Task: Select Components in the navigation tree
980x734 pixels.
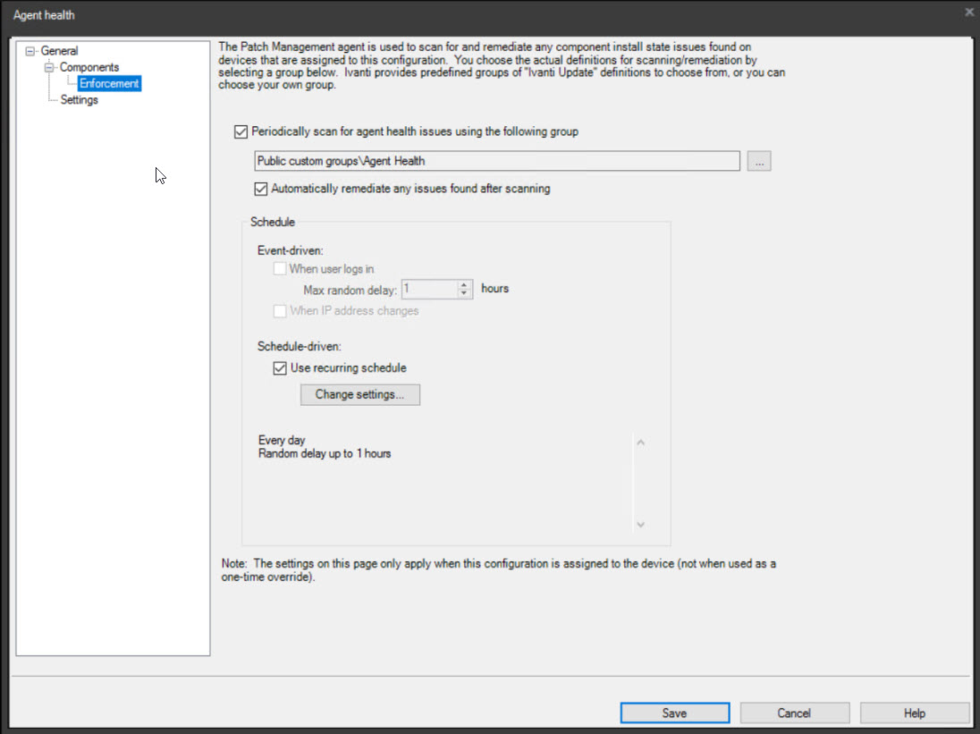Action: 89,68
